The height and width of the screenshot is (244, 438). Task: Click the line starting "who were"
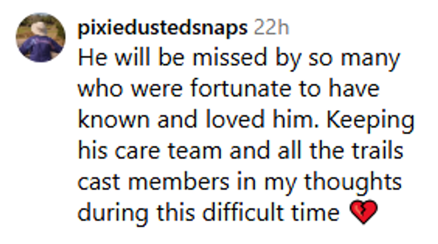tap(228, 89)
